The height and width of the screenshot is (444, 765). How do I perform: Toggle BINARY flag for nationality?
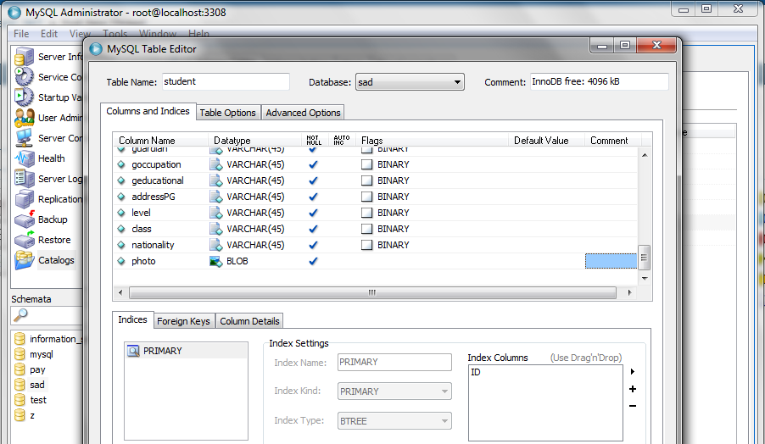tap(366, 245)
